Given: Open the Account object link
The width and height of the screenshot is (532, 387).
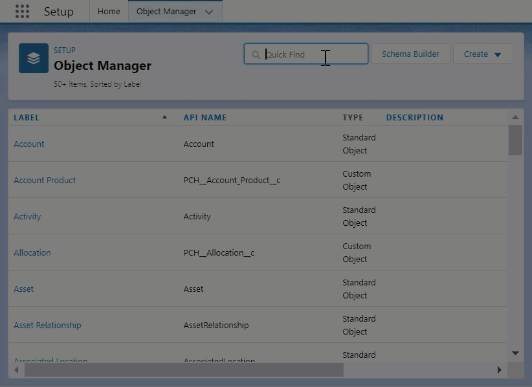Looking at the screenshot, I should (x=29, y=144).
